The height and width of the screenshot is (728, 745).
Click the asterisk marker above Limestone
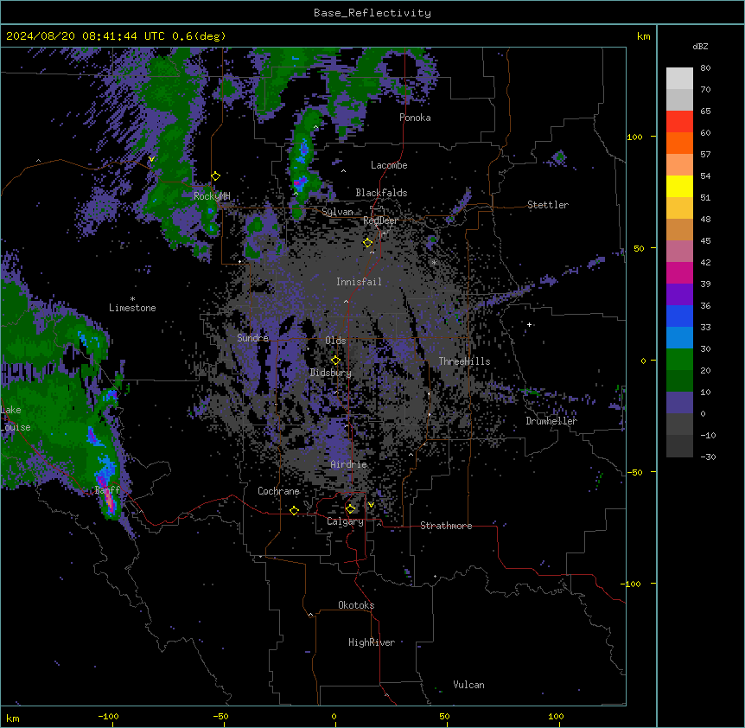(x=132, y=299)
